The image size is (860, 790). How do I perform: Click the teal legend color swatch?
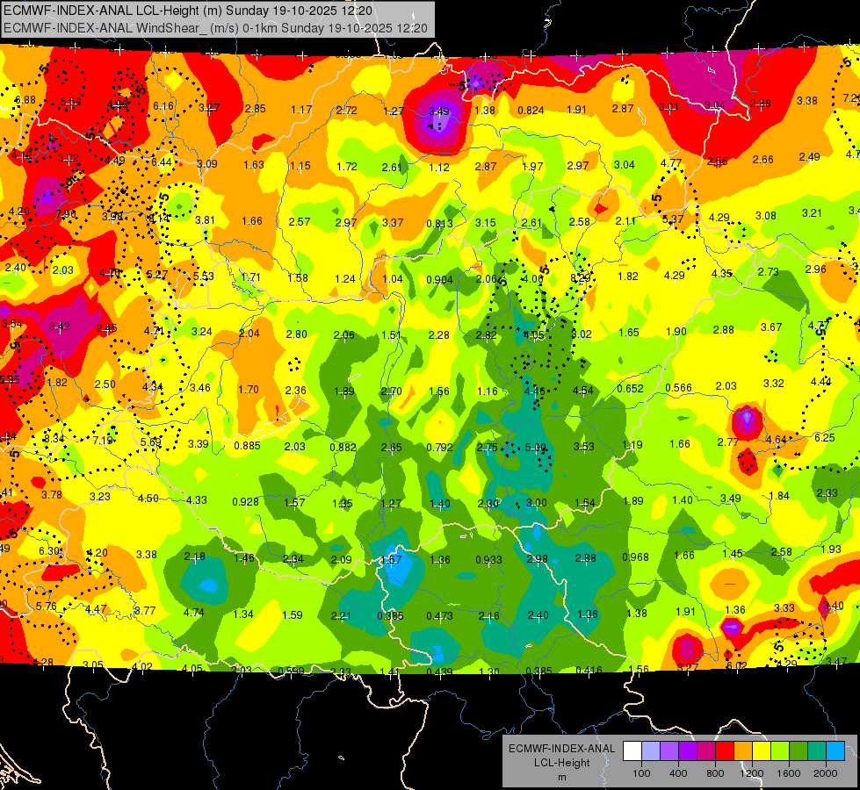(x=817, y=751)
